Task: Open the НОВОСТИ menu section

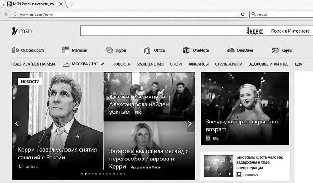Action: [121, 64]
